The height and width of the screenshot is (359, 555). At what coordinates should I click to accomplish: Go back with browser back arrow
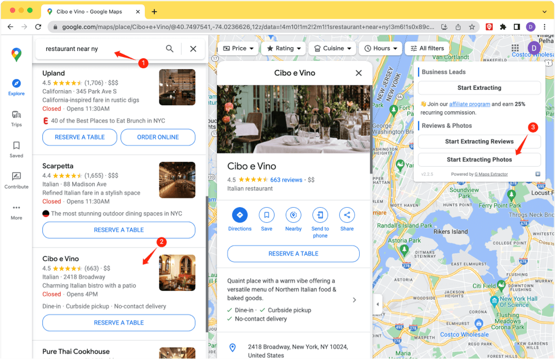10,27
